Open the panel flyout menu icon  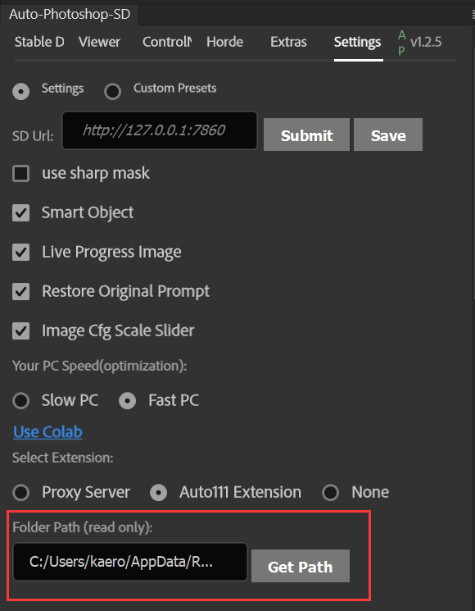[473, 15]
